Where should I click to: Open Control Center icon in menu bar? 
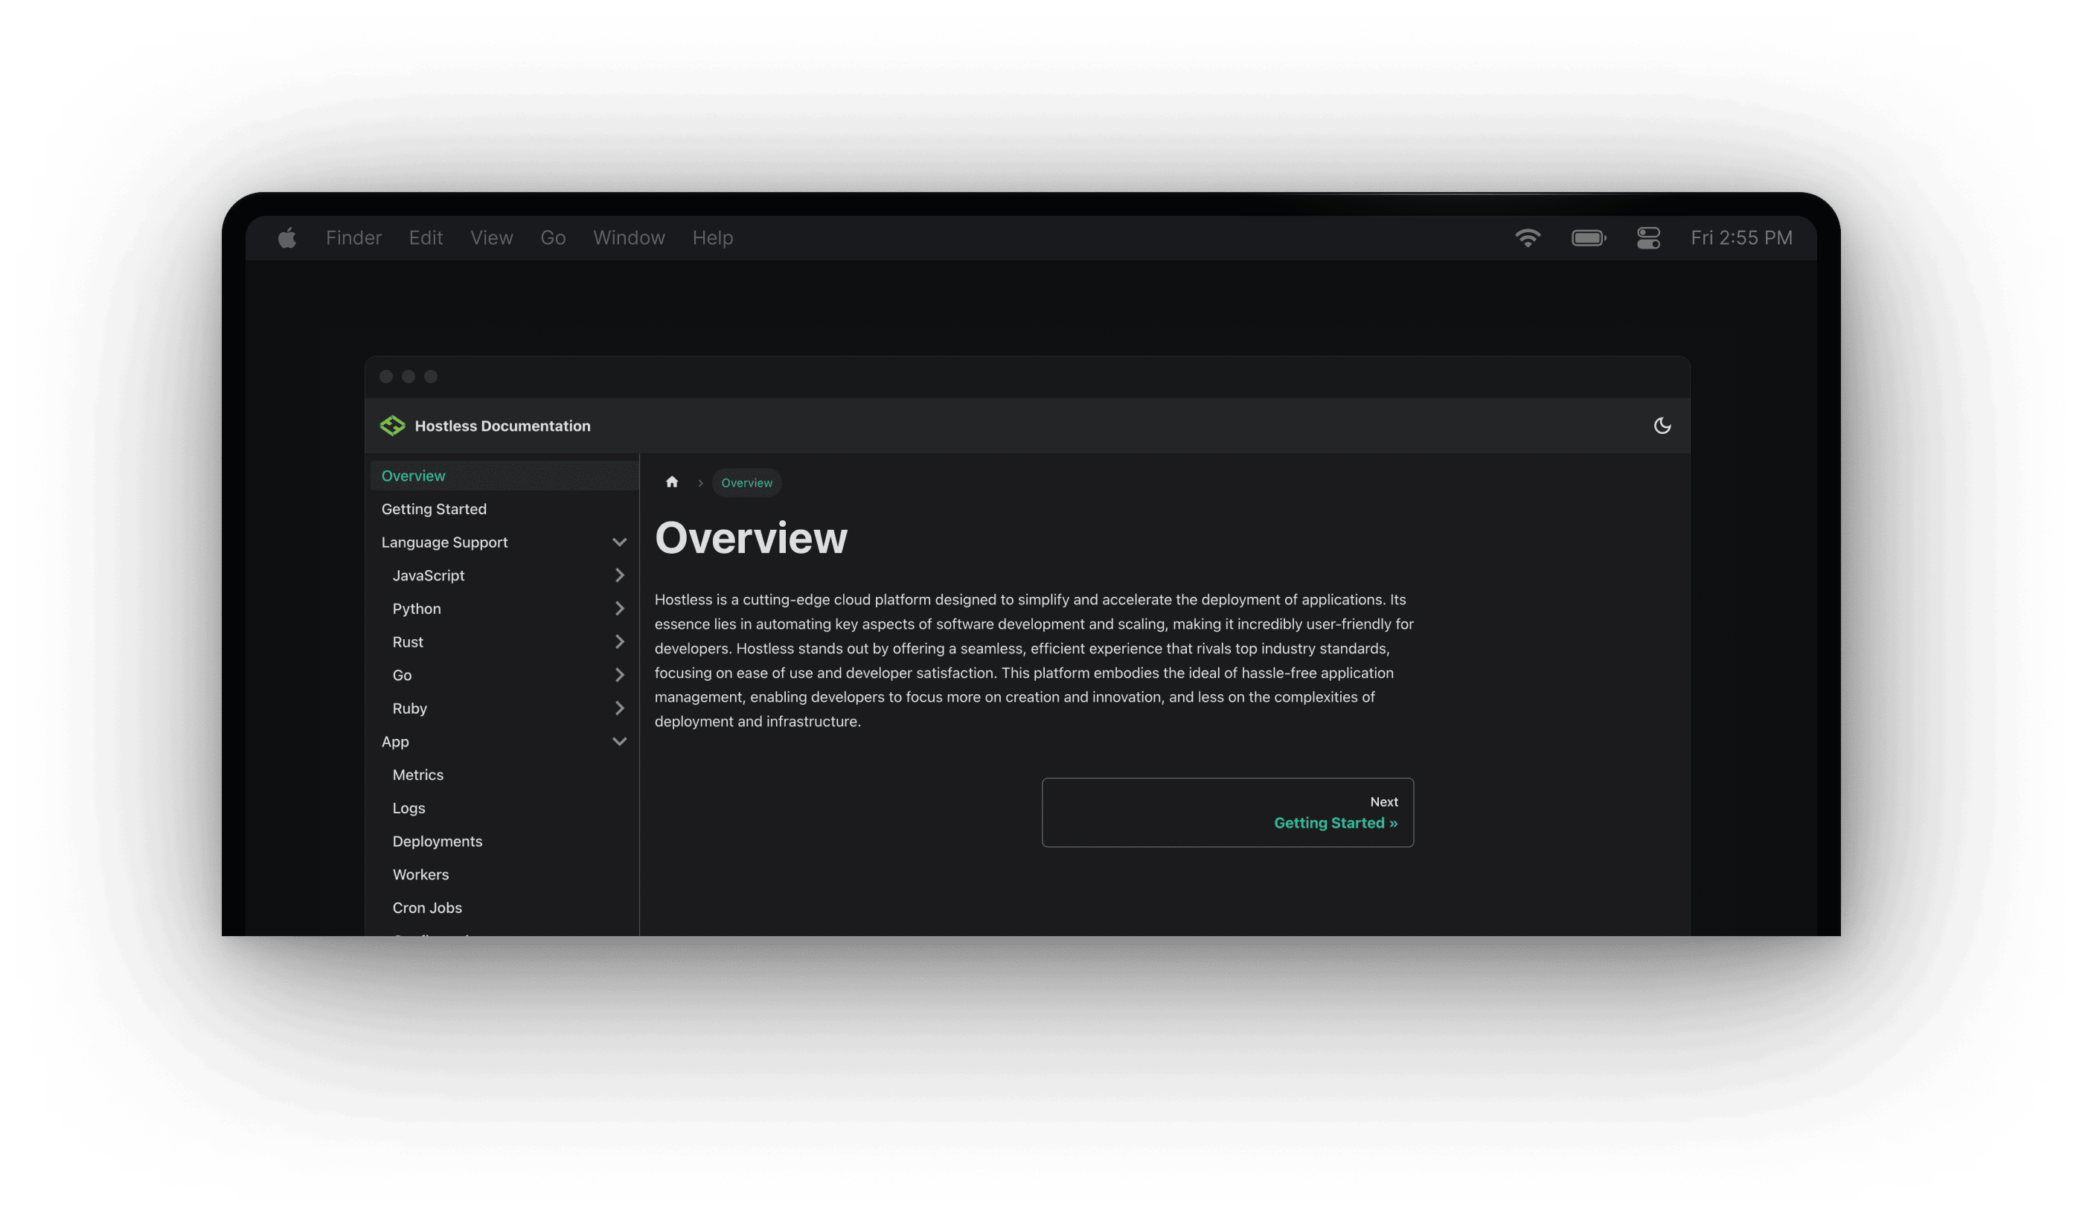click(x=1648, y=238)
